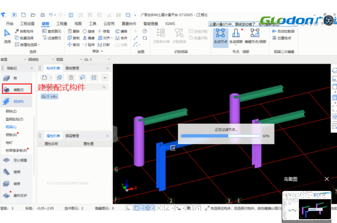
Task: Select 钢柱(Z) in the navigation tree
Action: tap(11, 111)
